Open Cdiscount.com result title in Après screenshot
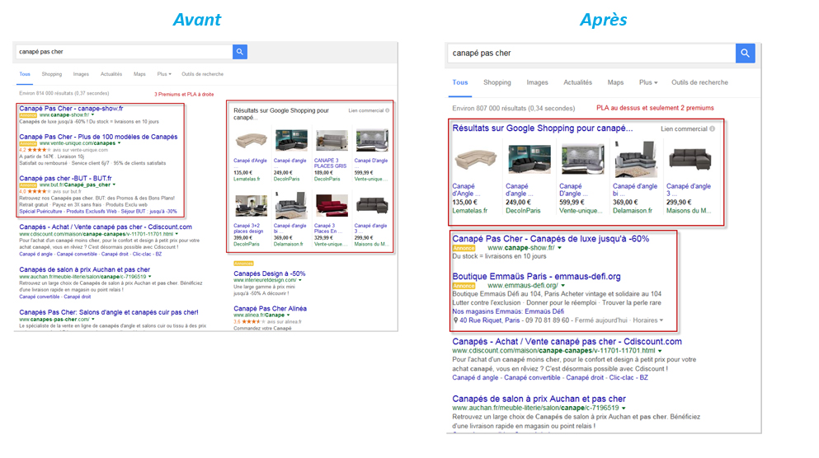The image size is (819, 458). 567,342
